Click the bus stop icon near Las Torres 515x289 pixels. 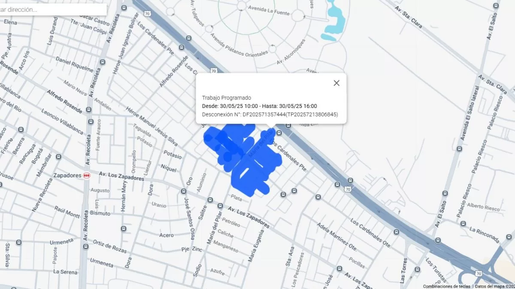[x=418, y=269]
